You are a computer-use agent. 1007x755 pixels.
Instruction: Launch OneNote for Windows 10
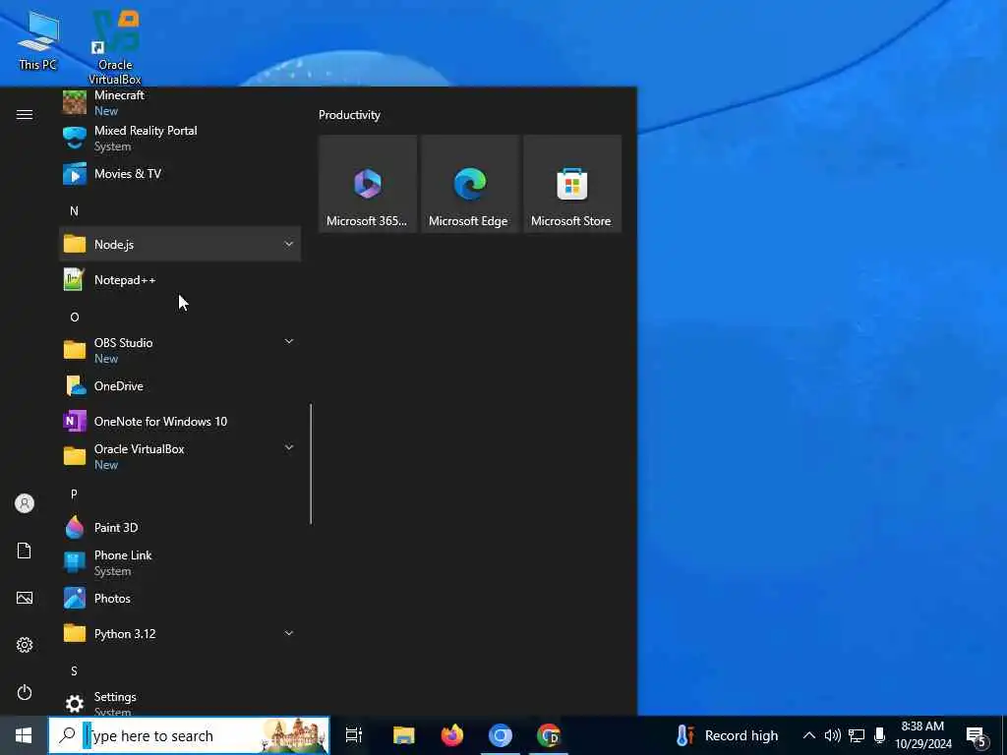(x=180, y=421)
